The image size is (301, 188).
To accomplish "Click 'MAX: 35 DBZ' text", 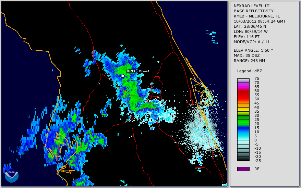I will point(247,55).
